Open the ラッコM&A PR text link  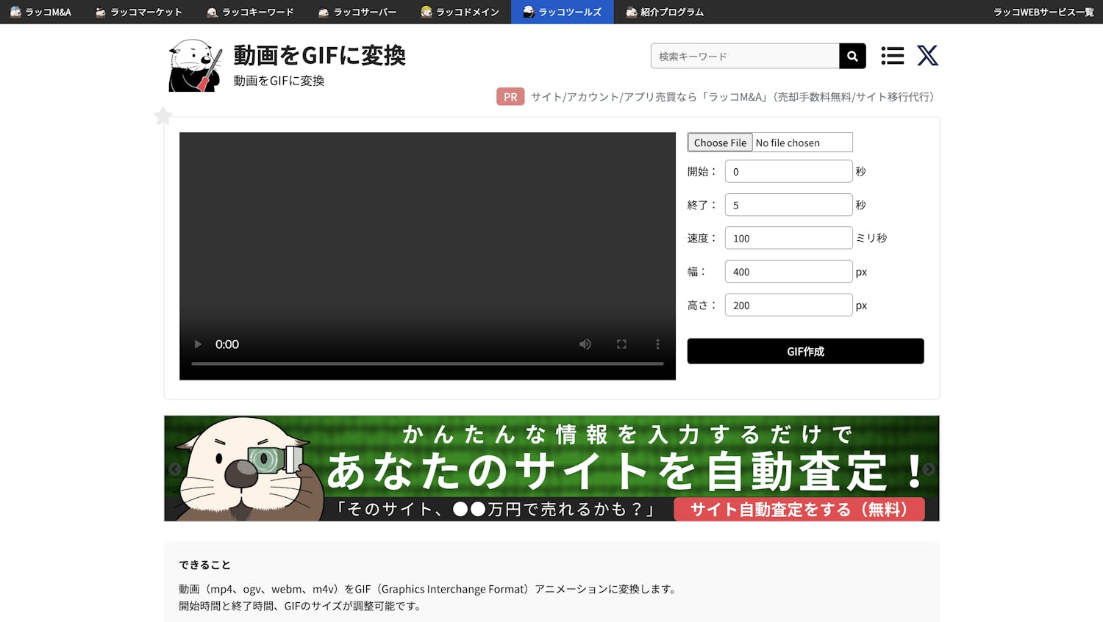[732, 97]
